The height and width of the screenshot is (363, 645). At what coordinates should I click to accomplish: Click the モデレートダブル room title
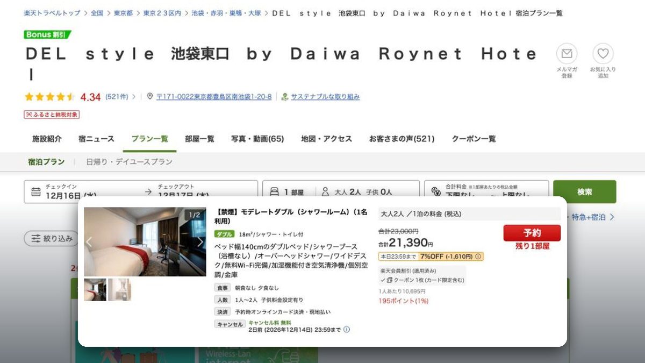(291, 216)
